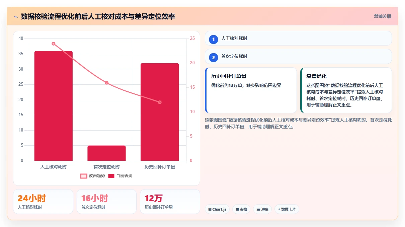Viewport: 405px width, 227px height.
Task: Click the 首次定位耗时 short bar
Action: [106, 153]
